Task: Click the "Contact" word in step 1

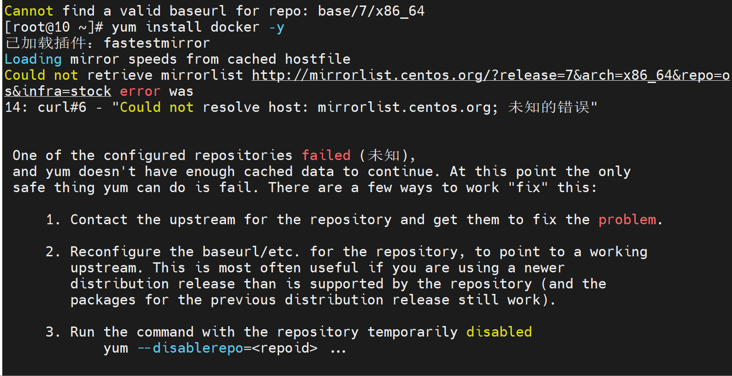Action: [99, 220]
